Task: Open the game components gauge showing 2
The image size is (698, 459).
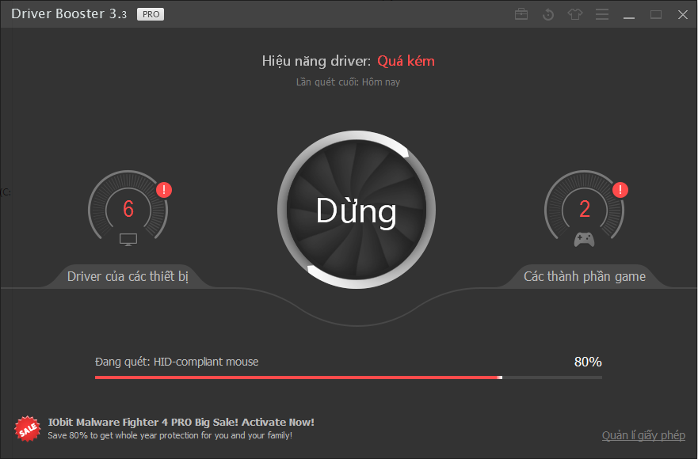Action: (585, 208)
